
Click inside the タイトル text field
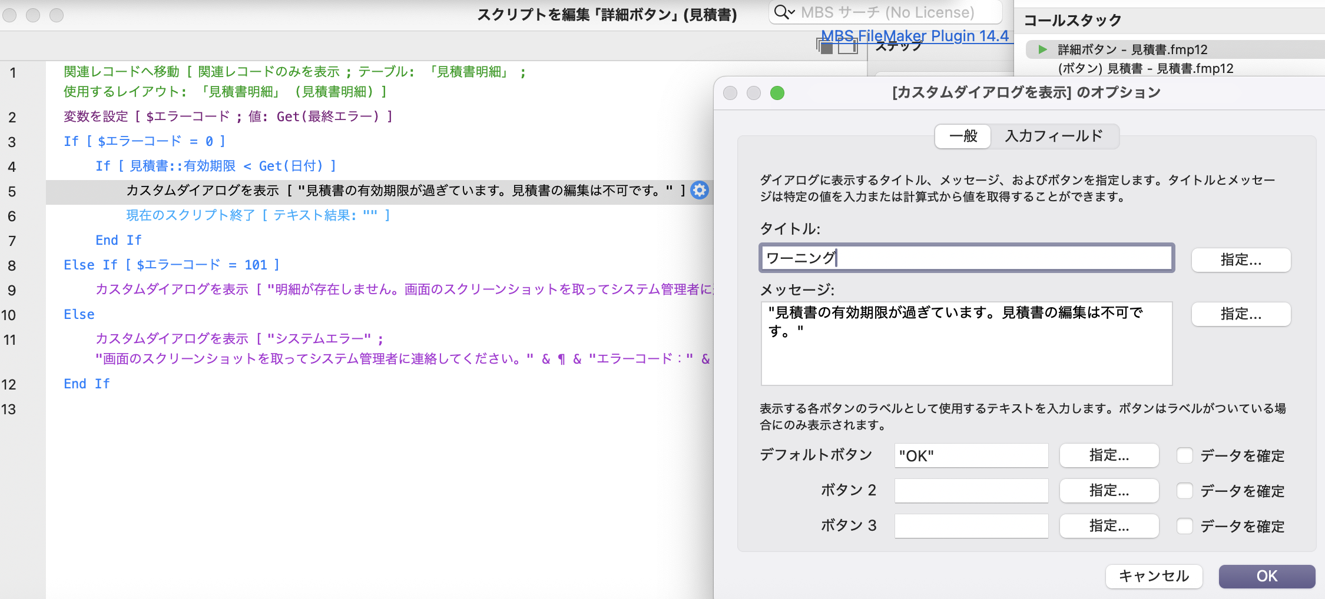[x=966, y=258]
